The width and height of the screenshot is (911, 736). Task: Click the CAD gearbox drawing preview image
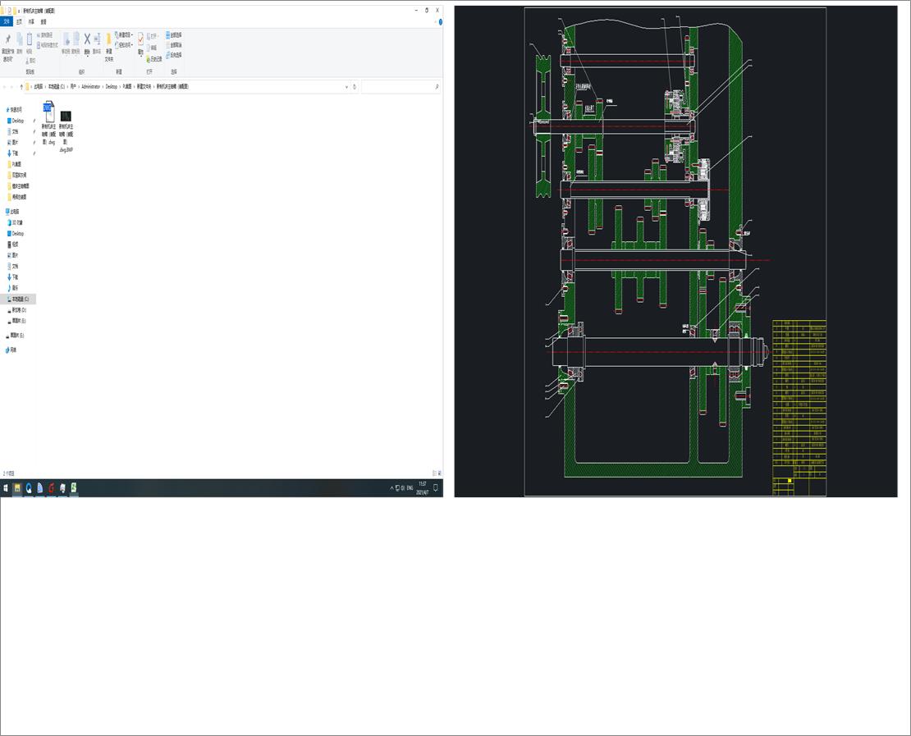click(675, 251)
